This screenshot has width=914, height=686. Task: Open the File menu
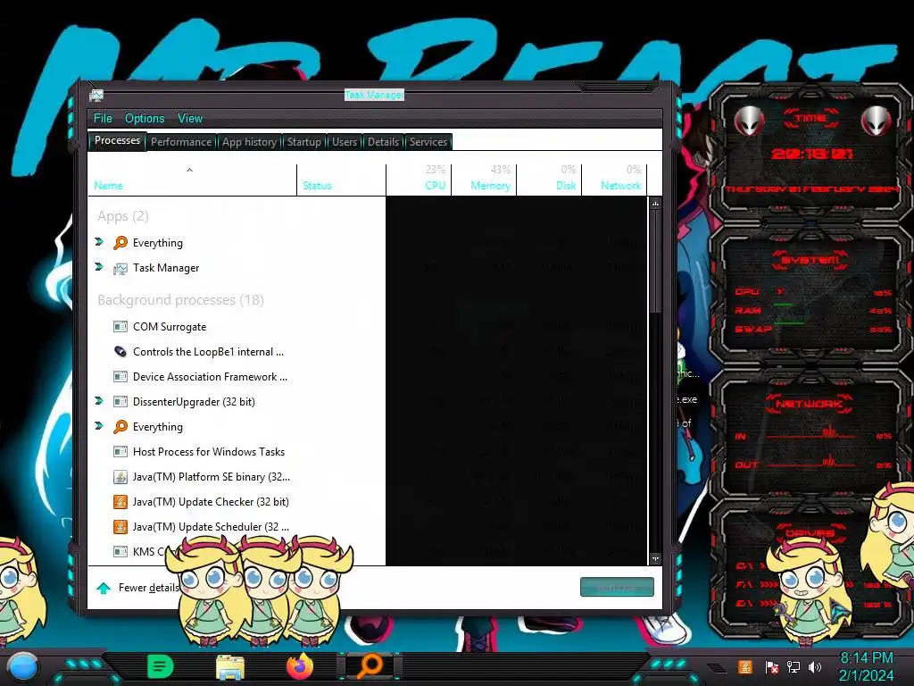tap(103, 119)
